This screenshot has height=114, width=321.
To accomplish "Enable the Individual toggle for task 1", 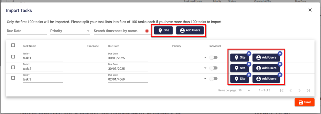I will (x=213, y=58).
